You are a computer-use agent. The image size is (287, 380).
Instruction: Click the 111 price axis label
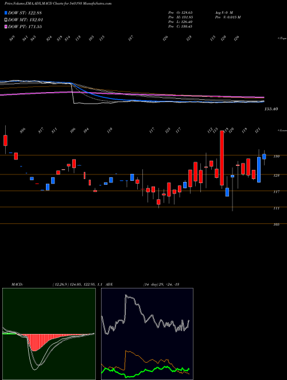coord(276,208)
